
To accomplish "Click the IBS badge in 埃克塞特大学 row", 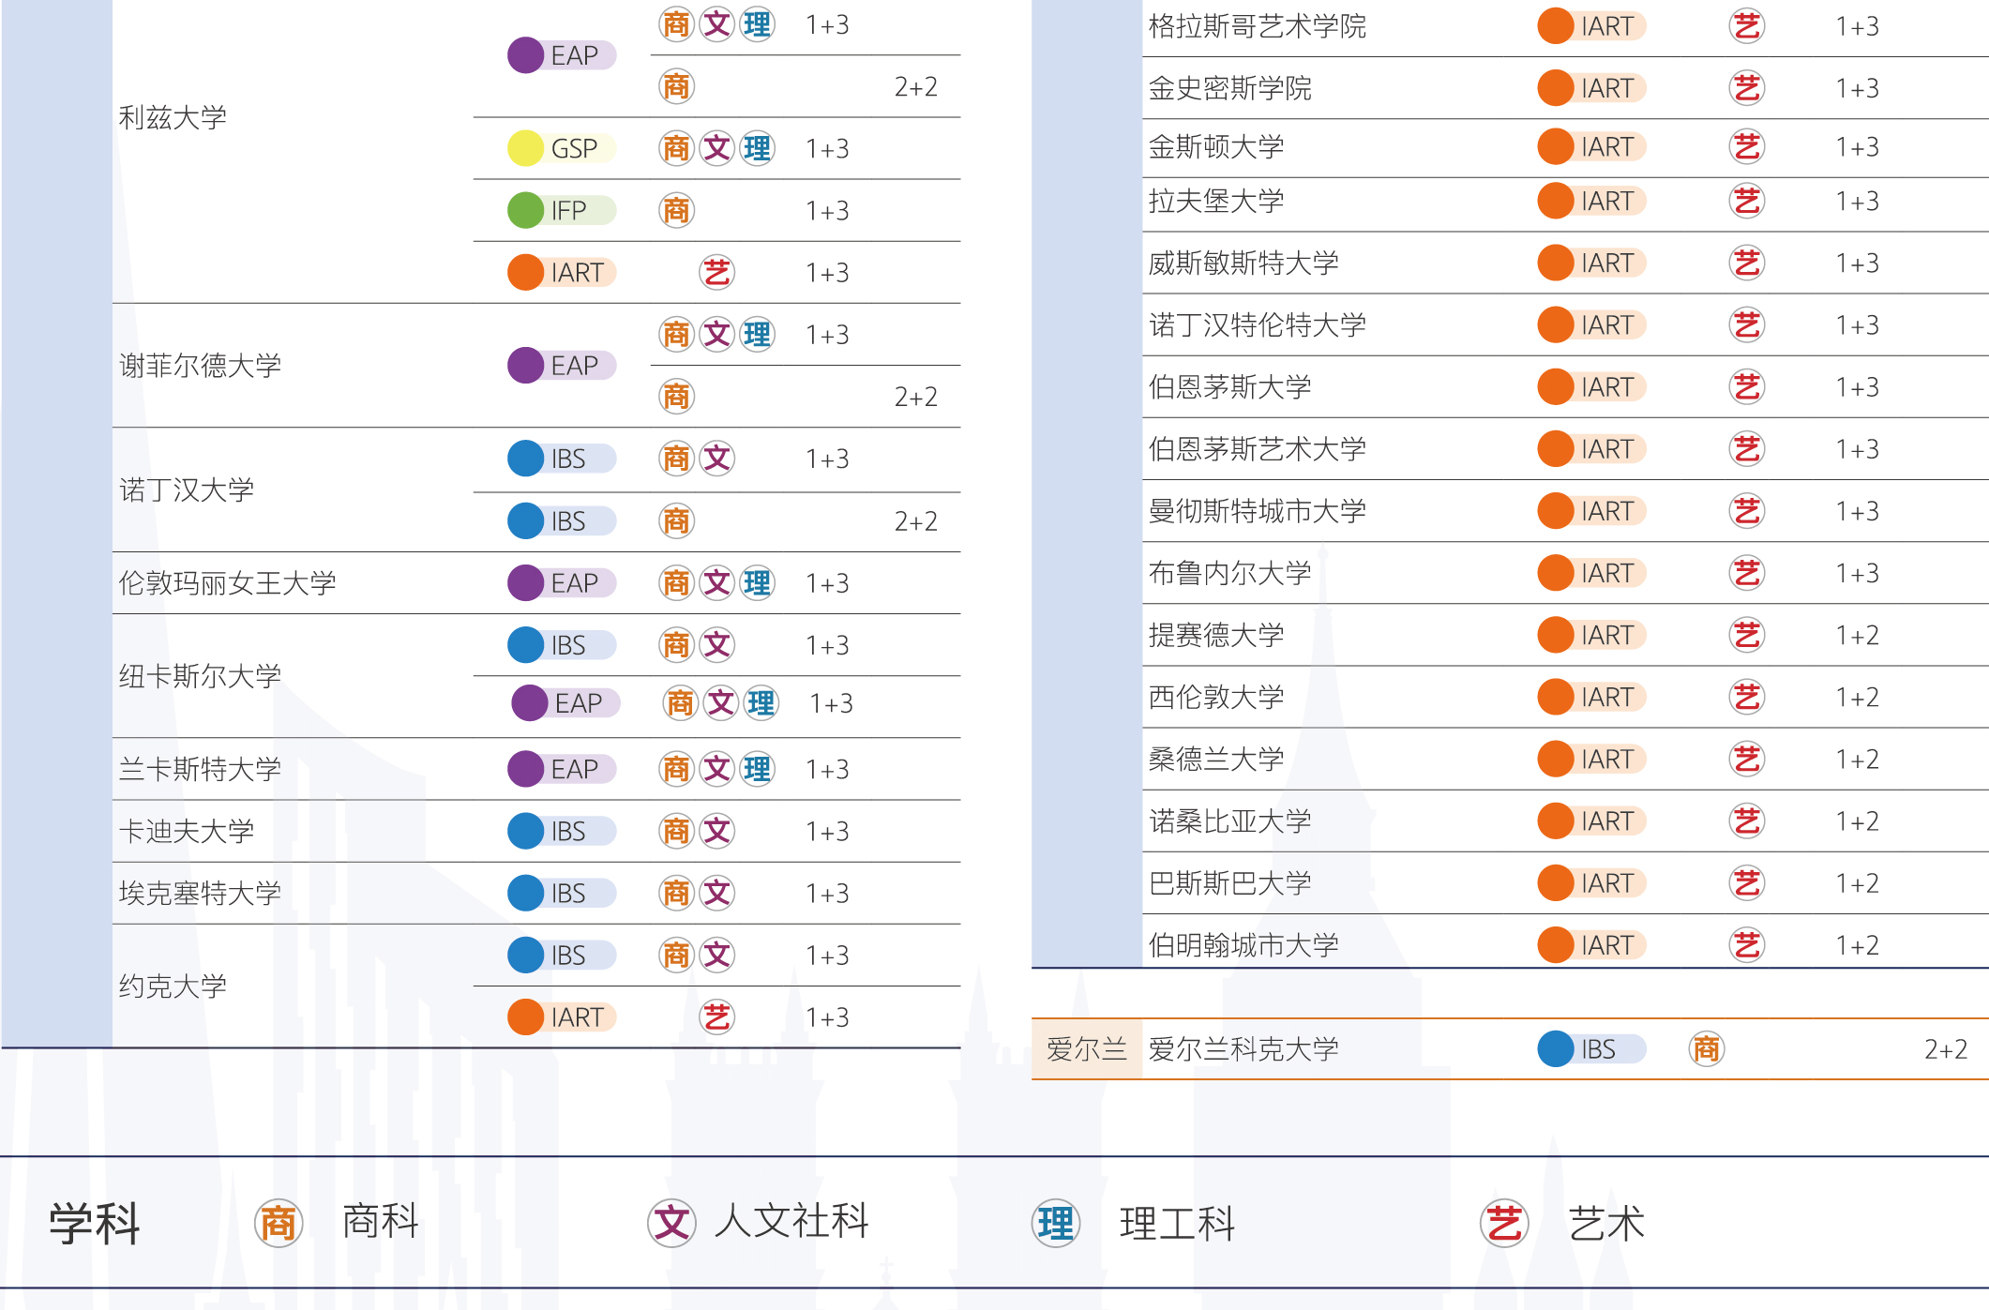I will 561,893.
